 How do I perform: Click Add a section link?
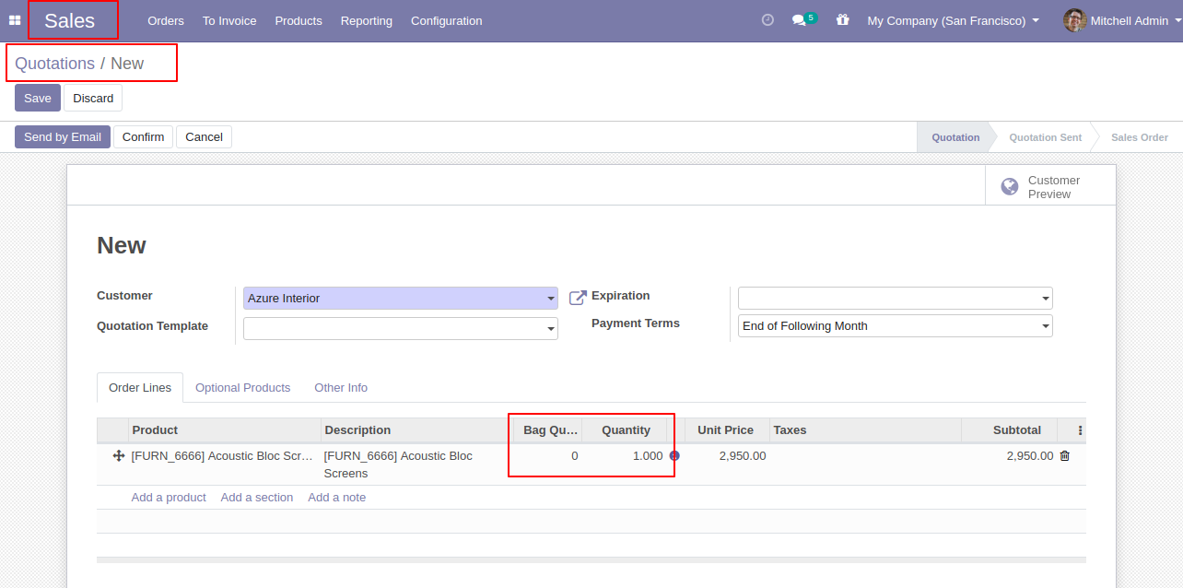pos(257,498)
